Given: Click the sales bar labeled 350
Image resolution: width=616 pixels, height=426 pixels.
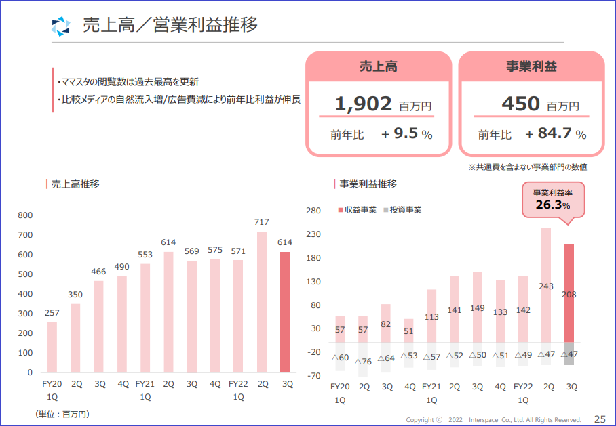Looking at the screenshot, I should pos(75,338).
